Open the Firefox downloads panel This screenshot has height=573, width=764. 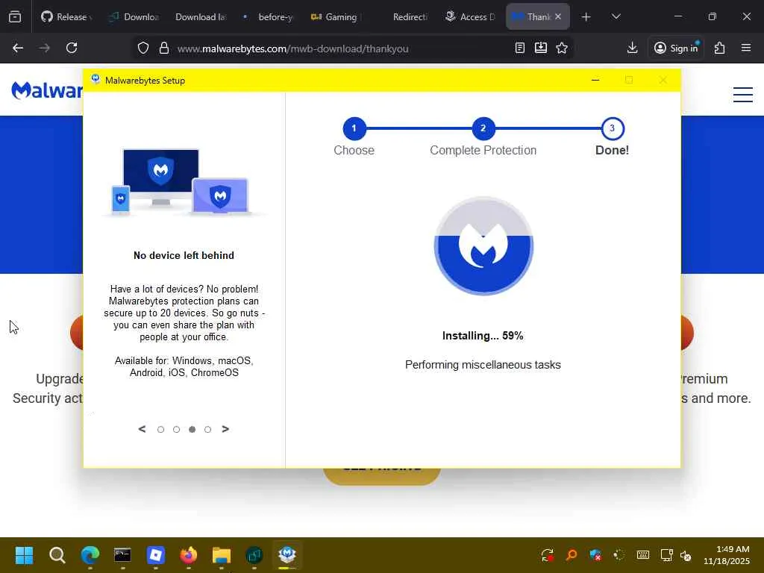click(633, 48)
